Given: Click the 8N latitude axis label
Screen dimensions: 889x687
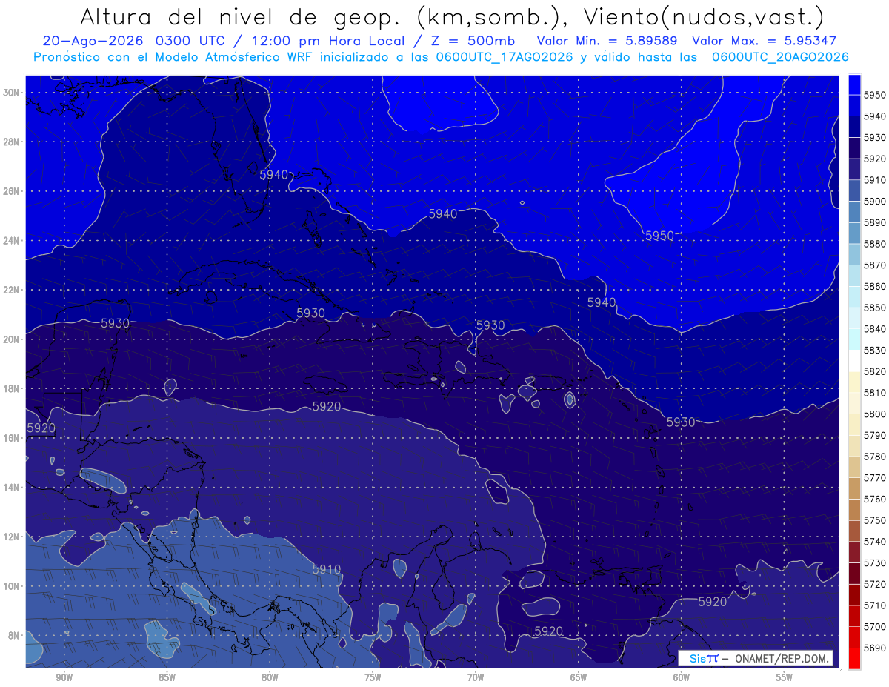Looking at the screenshot, I should (x=15, y=636).
